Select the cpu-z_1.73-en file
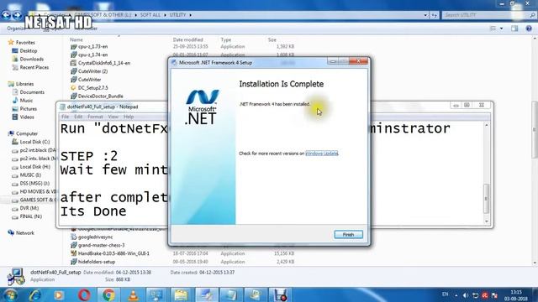538x302 pixels. coord(92,46)
